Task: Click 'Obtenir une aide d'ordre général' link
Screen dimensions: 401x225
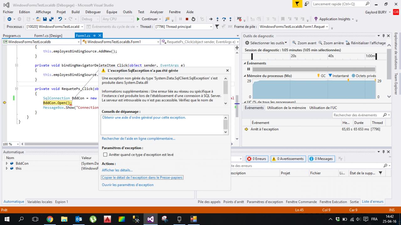Action: pos(144,117)
